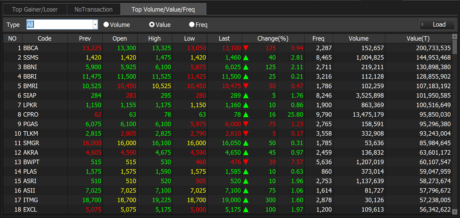The height and width of the screenshot is (218, 460).
Task: Click the Change(%) column header
Action: pyautogui.click(x=273, y=38)
